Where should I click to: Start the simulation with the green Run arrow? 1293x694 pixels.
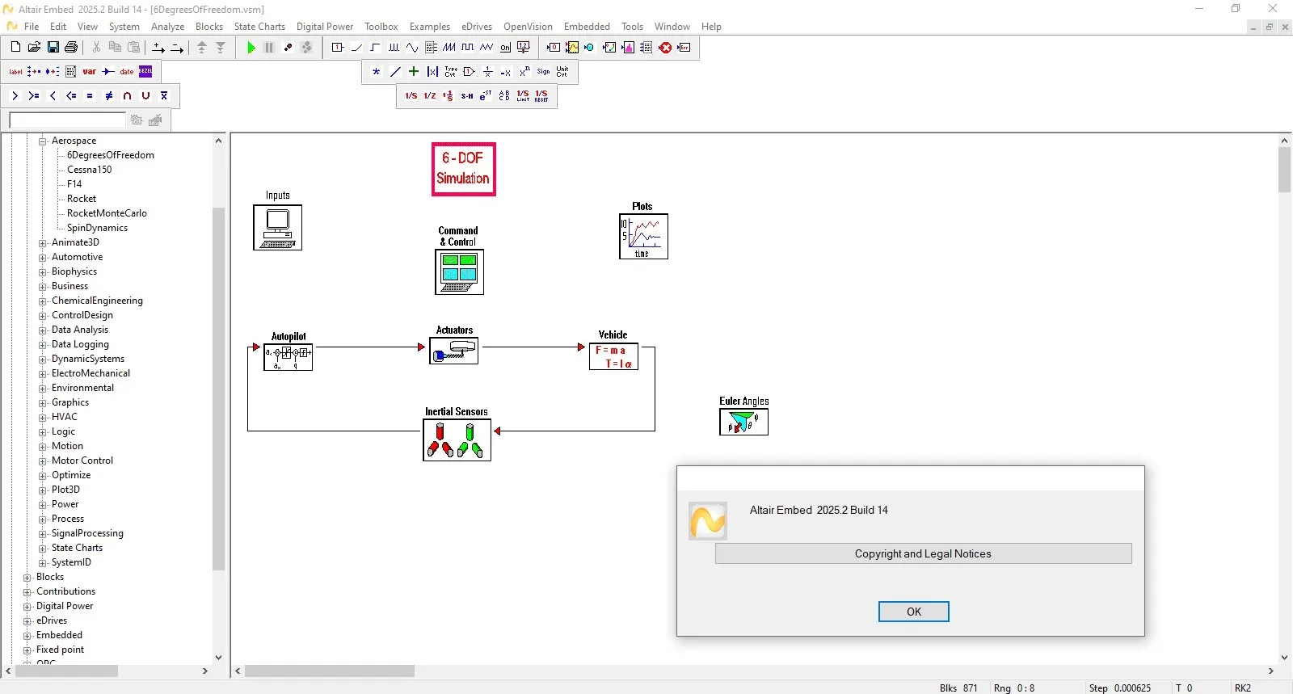251,48
